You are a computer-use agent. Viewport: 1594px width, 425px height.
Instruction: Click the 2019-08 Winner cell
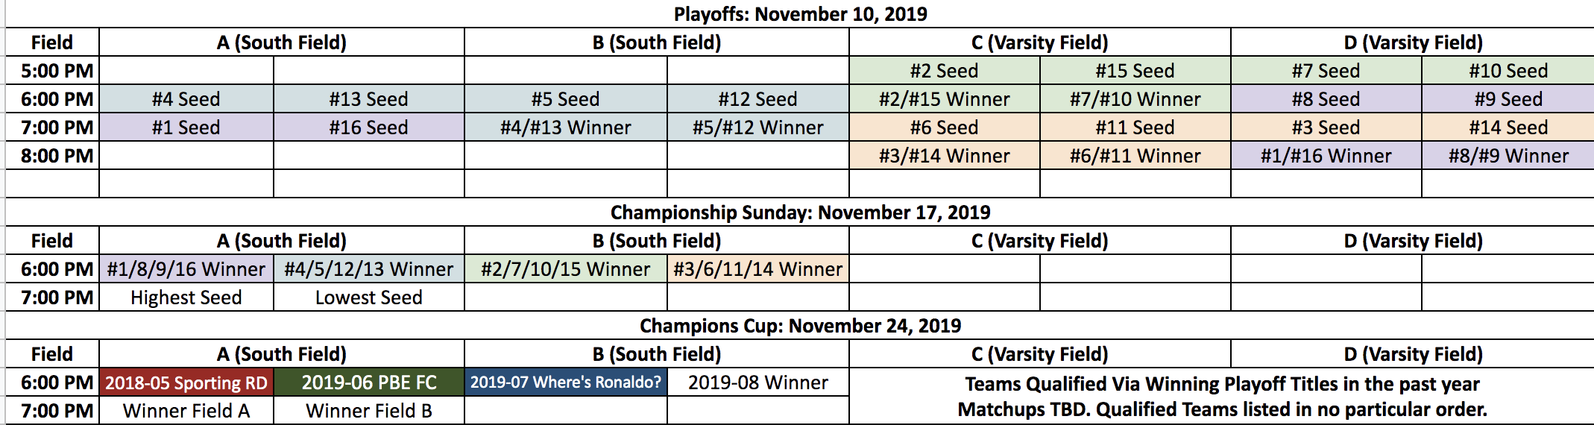pyautogui.click(x=758, y=382)
